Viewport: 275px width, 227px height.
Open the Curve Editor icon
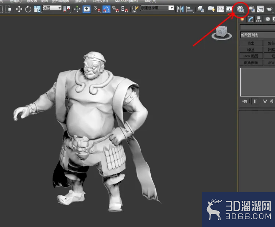click(220, 9)
